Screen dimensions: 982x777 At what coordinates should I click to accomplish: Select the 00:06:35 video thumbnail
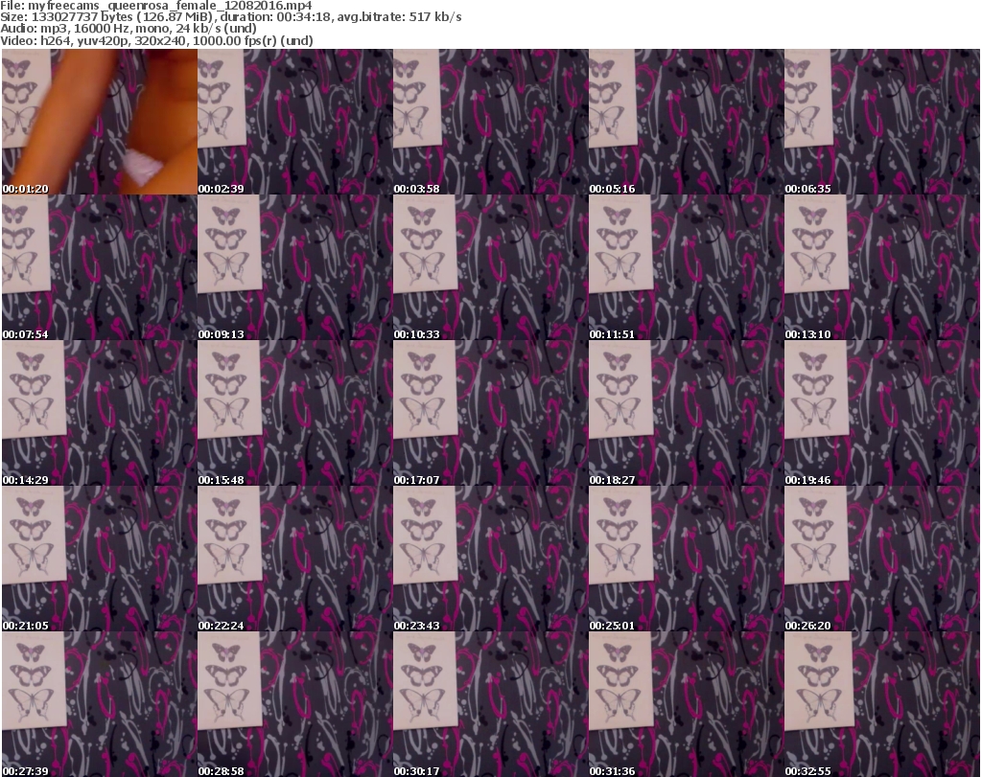coord(882,122)
